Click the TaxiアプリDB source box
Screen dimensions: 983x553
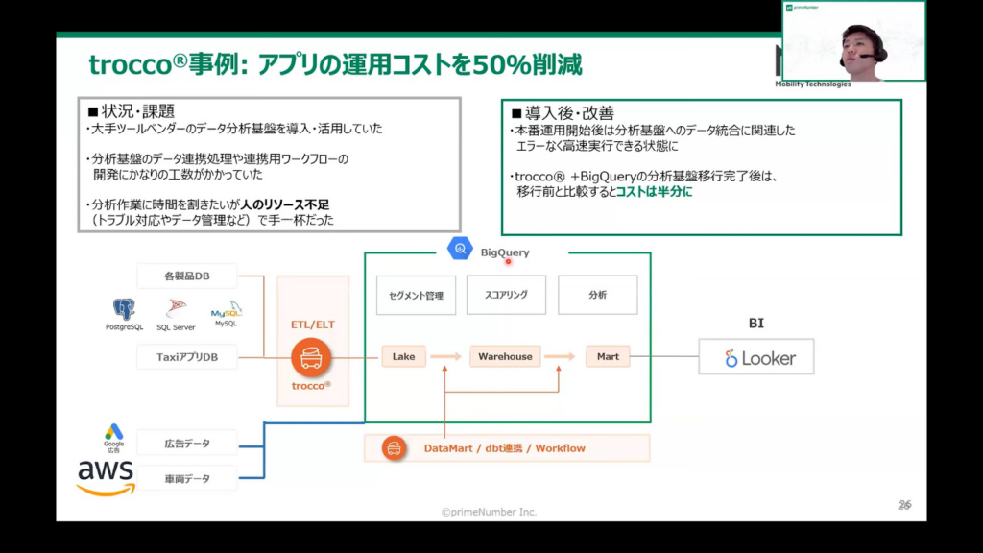[x=187, y=357]
